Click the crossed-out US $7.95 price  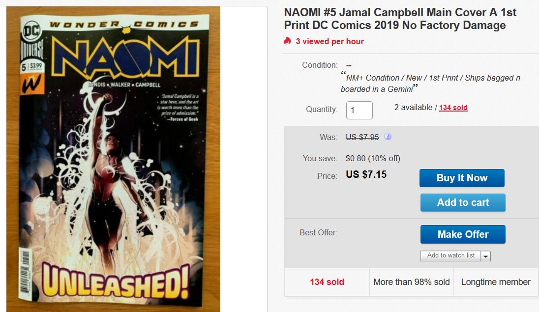pos(362,137)
